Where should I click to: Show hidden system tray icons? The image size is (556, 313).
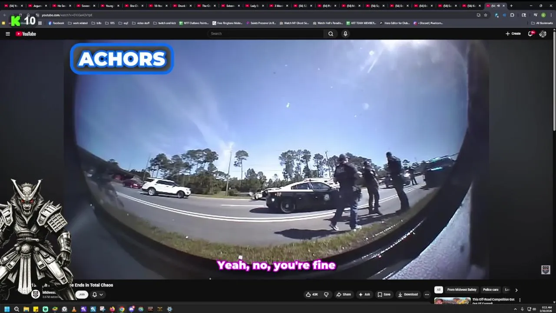516,309
